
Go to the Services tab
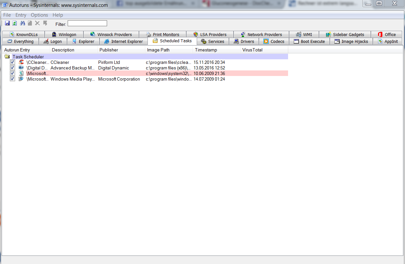(213, 41)
